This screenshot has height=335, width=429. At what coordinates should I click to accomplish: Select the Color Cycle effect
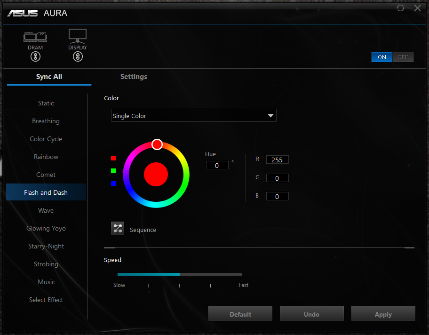click(x=46, y=139)
